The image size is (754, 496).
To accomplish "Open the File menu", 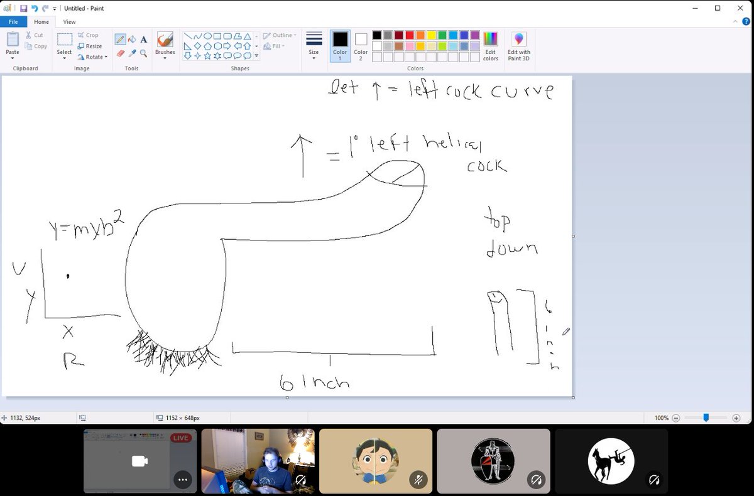I will click(13, 21).
